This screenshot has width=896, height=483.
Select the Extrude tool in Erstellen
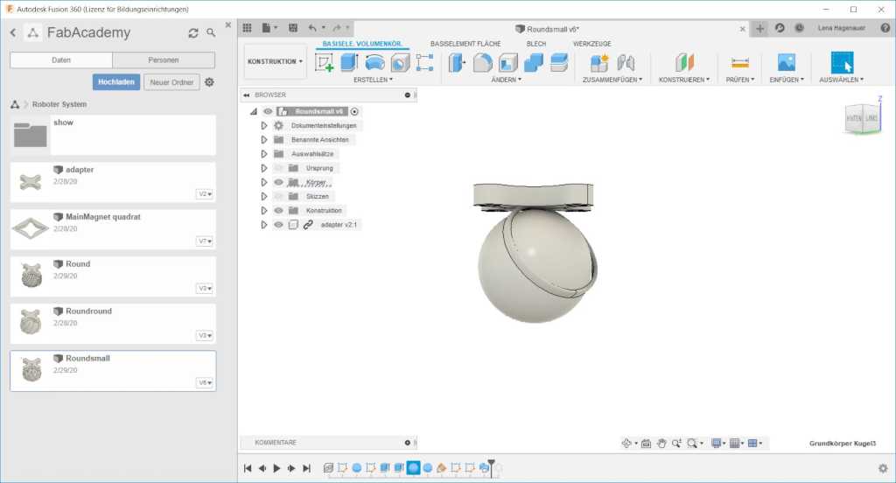point(349,62)
